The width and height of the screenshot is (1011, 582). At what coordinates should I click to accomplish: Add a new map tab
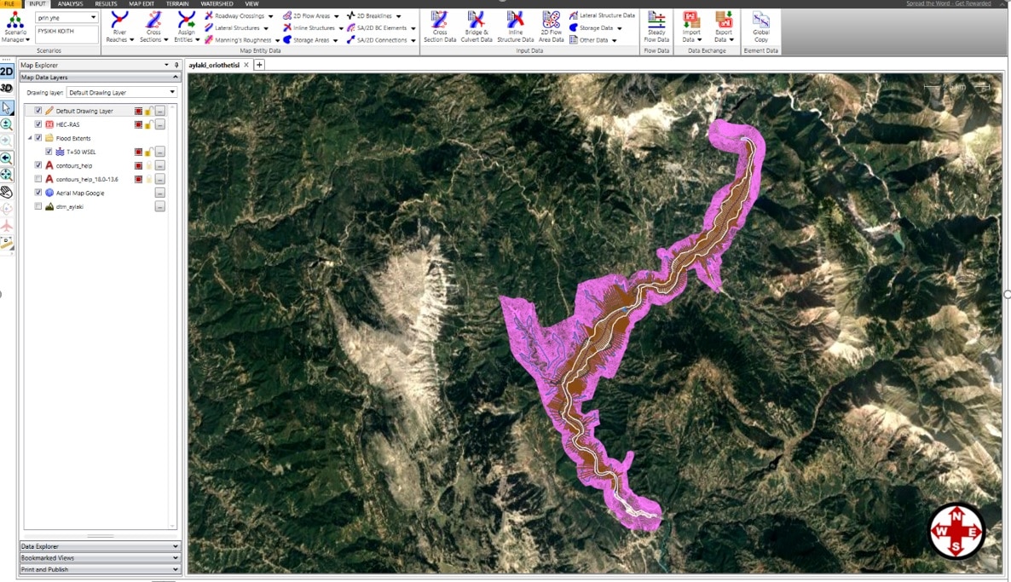(x=259, y=65)
